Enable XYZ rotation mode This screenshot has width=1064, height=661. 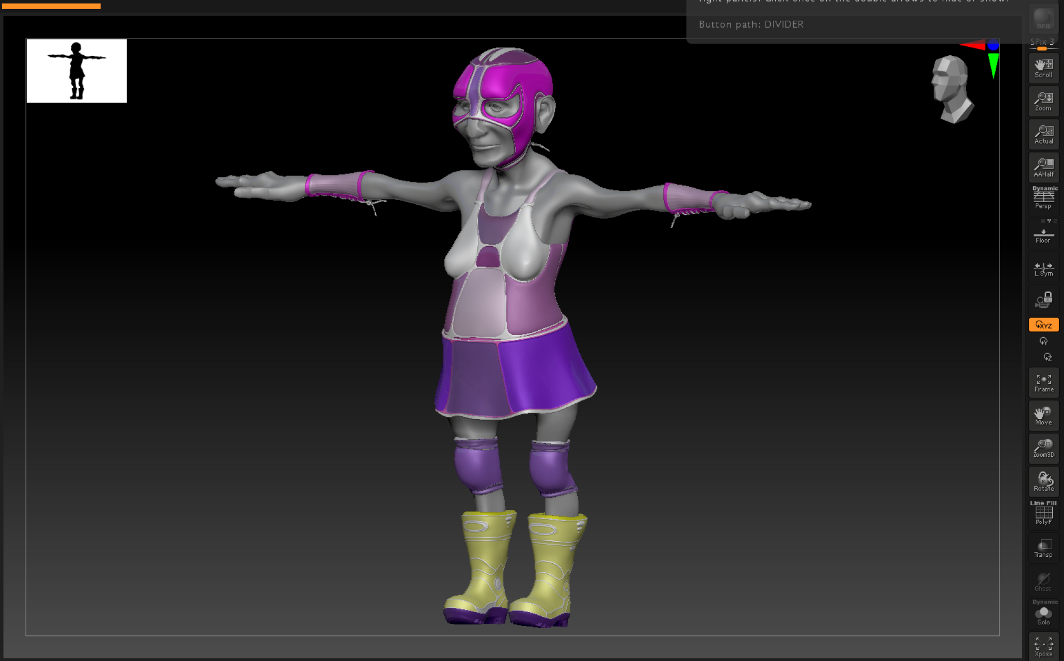click(1043, 325)
